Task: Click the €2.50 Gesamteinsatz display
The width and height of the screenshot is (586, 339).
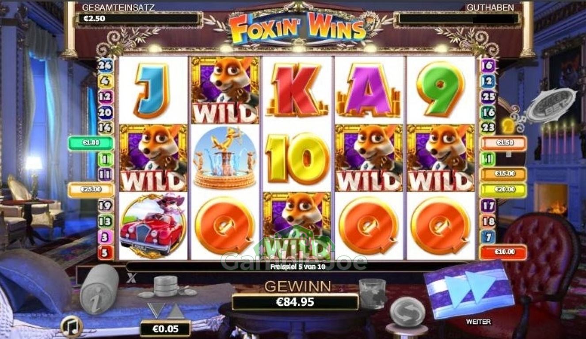Action: [x=139, y=19]
